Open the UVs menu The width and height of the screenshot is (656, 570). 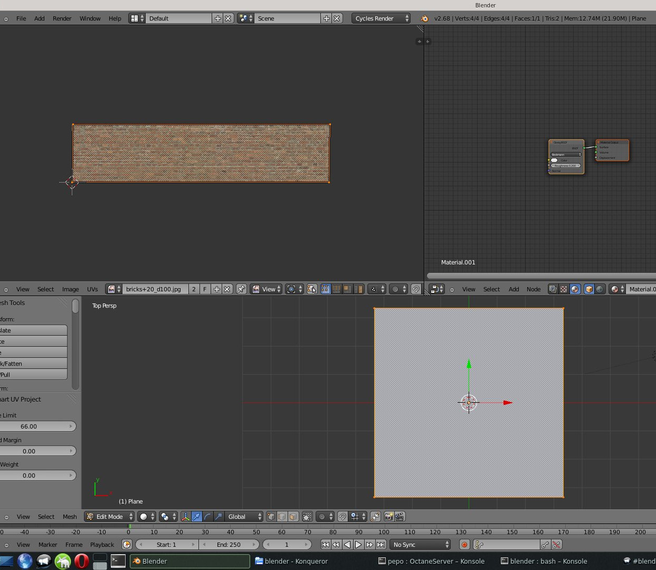point(92,289)
